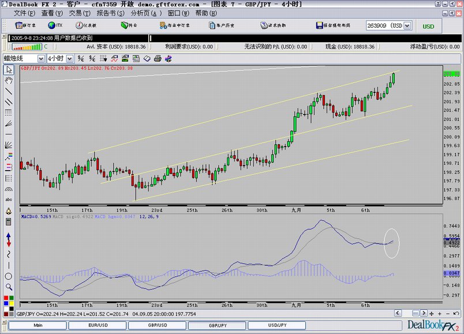Click the yellow color swatch
The width and height of the screenshot is (464, 334).
tap(11, 303)
